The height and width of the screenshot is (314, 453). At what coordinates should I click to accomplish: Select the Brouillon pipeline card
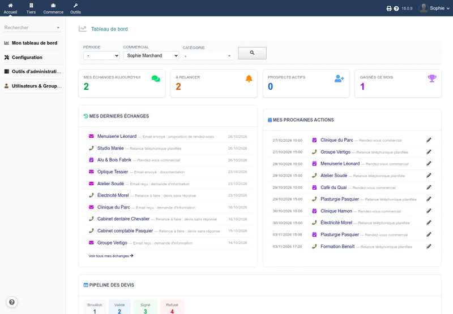click(95, 307)
